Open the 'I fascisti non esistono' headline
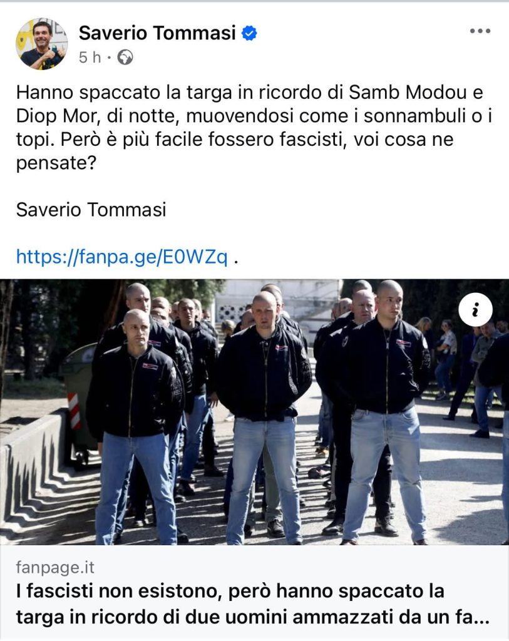The height and width of the screenshot is (641, 509). click(252, 604)
